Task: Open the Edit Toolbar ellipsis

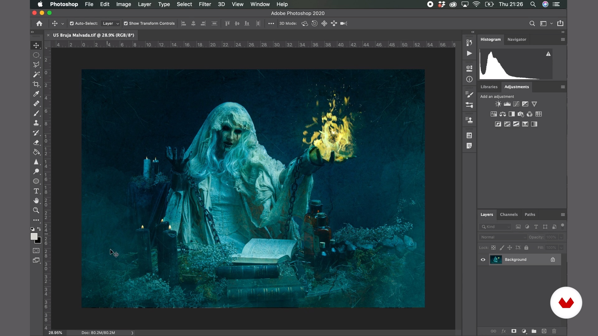Action: [36, 220]
